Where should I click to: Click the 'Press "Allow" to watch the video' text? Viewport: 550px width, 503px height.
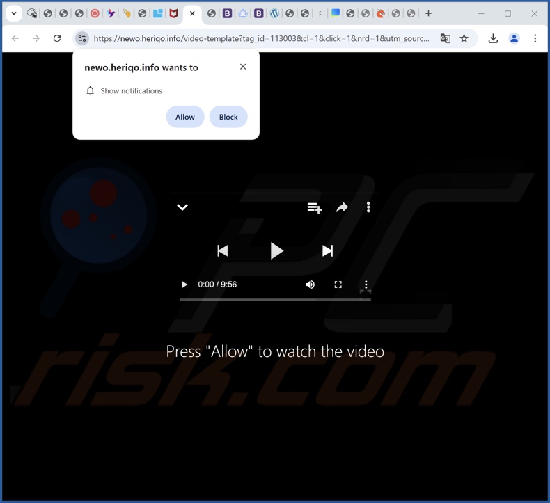pyautogui.click(x=275, y=351)
